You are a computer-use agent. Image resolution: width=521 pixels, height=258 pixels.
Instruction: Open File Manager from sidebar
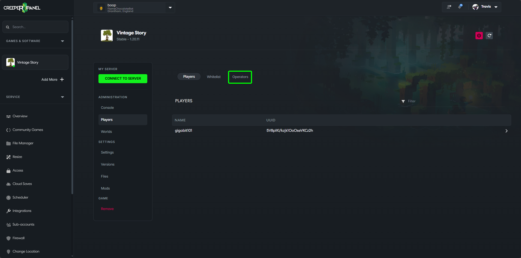coord(23,143)
